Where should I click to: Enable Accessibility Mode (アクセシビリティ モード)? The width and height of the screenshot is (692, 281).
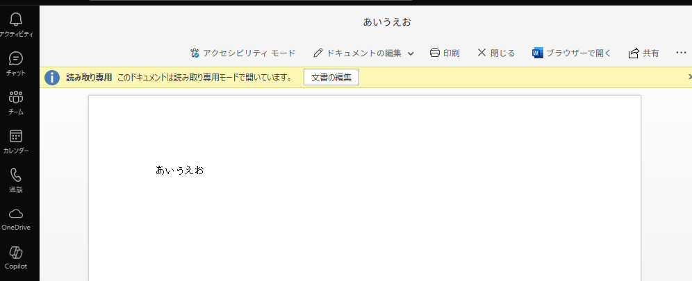click(242, 53)
